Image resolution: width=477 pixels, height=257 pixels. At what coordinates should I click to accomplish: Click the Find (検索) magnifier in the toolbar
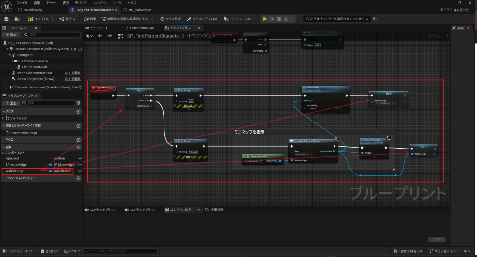pyautogui.click(x=90, y=19)
